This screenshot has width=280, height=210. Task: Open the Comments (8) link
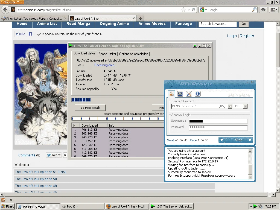[29, 155]
